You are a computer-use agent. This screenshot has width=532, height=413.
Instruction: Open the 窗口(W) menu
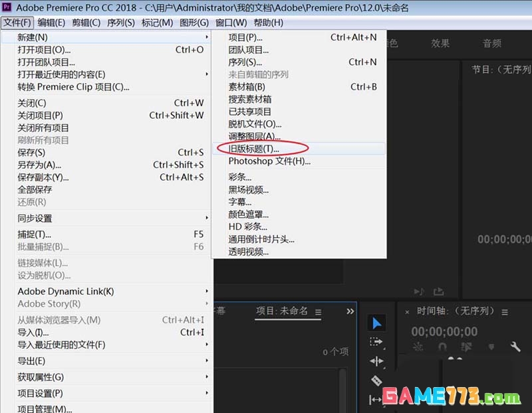pyautogui.click(x=231, y=23)
